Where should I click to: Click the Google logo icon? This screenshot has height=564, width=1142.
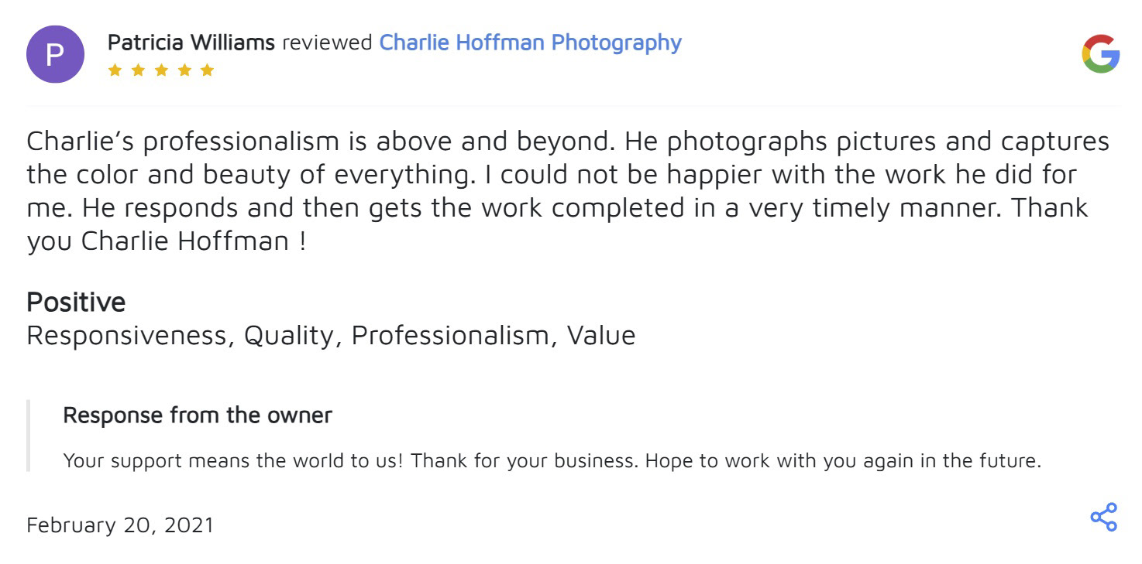(x=1100, y=54)
